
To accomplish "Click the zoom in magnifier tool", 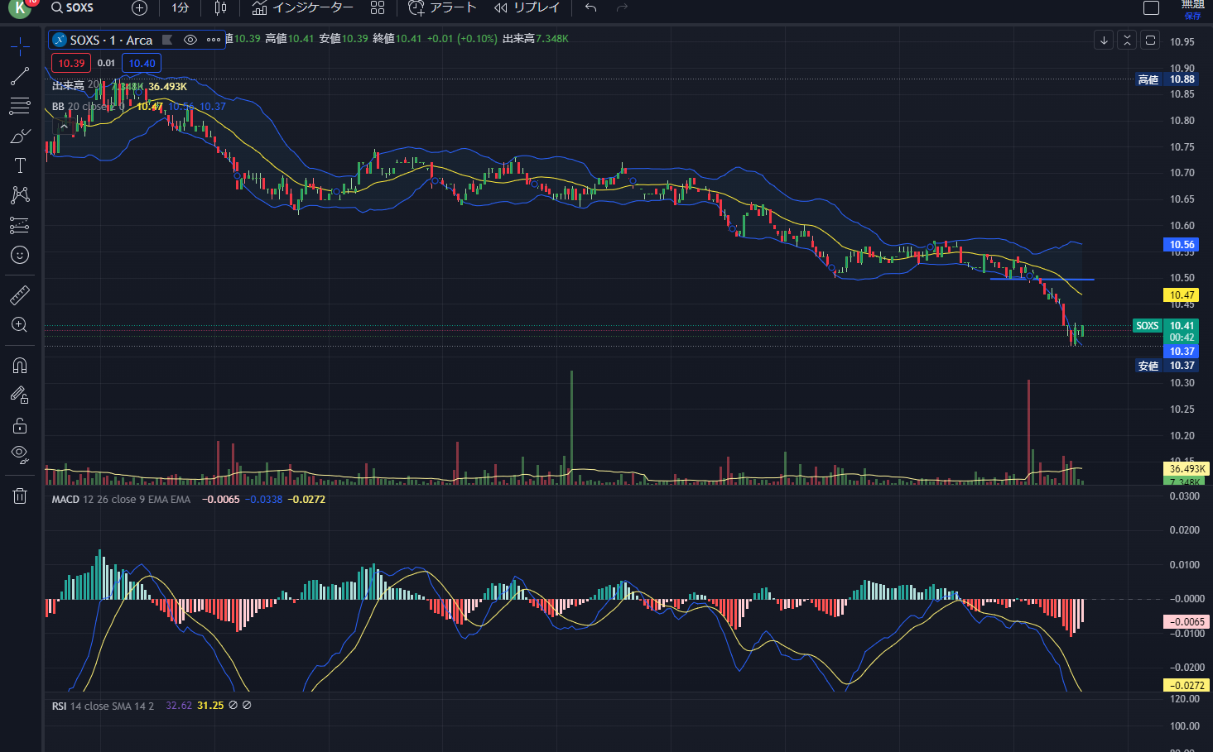I will coord(20,325).
